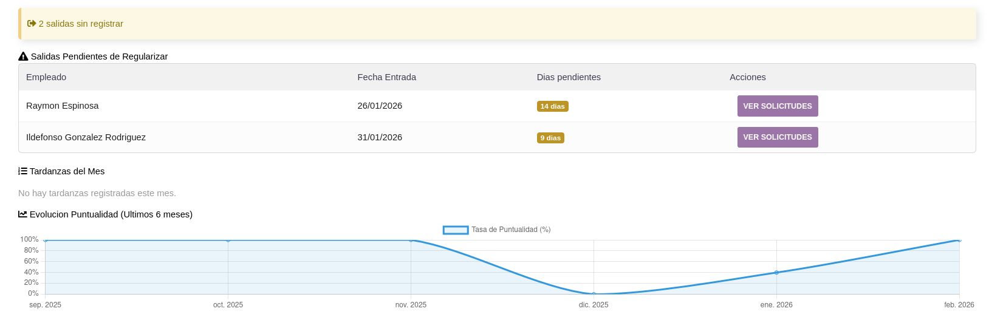The height and width of the screenshot is (314, 989).
Task: Click the Empleado column header
Action: pos(46,77)
